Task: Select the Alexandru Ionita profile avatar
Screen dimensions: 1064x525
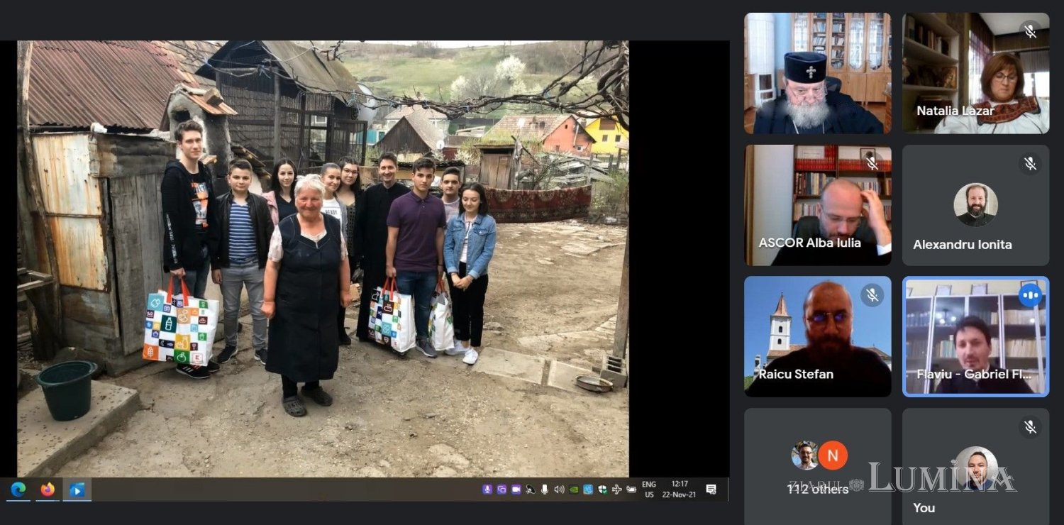Action: [x=975, y=205]
